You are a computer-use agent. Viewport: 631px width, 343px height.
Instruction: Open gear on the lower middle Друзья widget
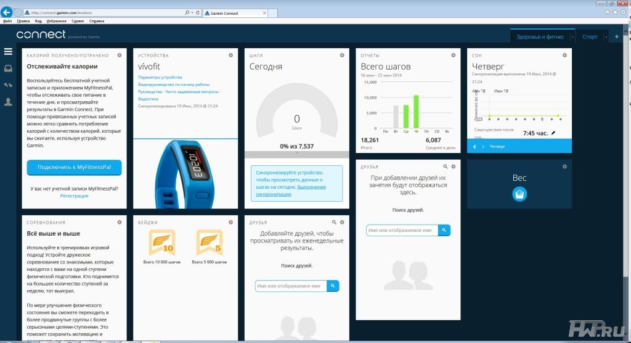[x=342, y=222]
